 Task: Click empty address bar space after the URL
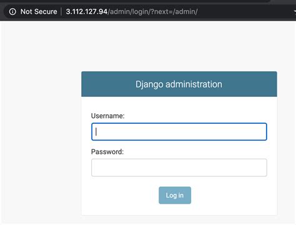point(244,12)
